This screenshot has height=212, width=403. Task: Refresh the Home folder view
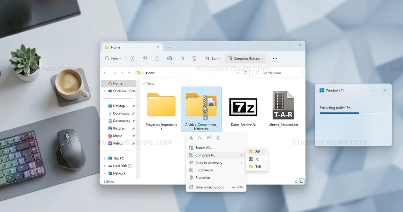(x=245, y=73)
